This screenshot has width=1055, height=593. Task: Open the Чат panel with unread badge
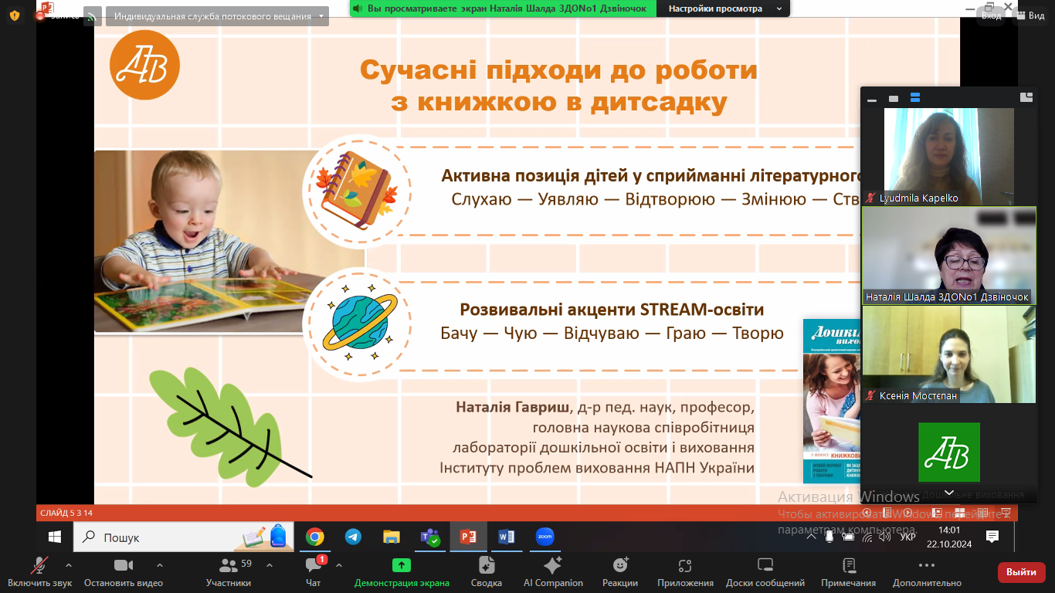tap(313, 571)
